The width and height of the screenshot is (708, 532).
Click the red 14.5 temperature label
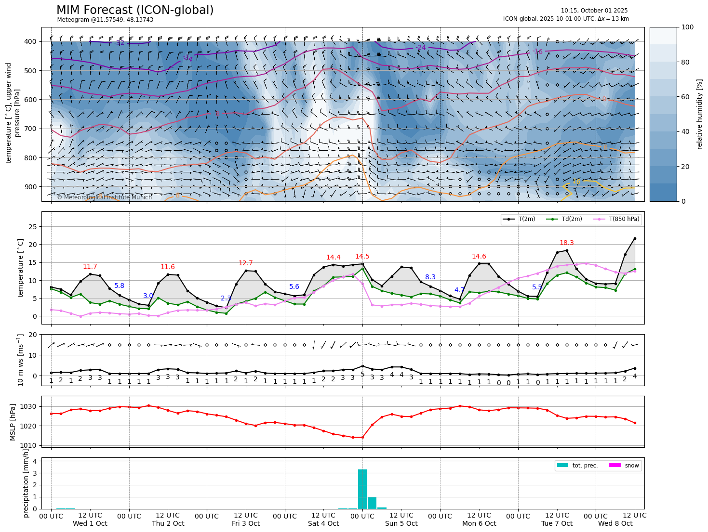[x=362, y=257]
